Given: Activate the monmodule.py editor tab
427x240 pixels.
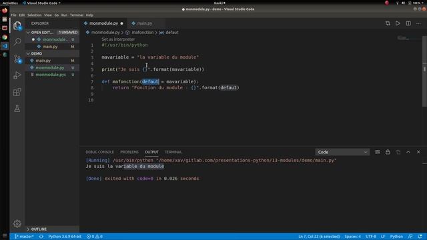Looking at the screenshot, I should pyautogui.click(x=103, y=23).
